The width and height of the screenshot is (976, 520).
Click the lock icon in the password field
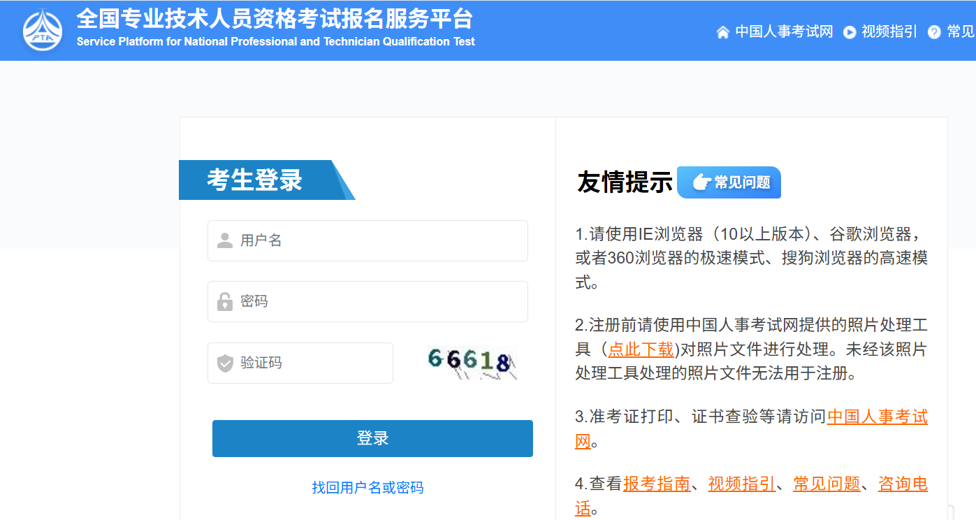point(224,301)
